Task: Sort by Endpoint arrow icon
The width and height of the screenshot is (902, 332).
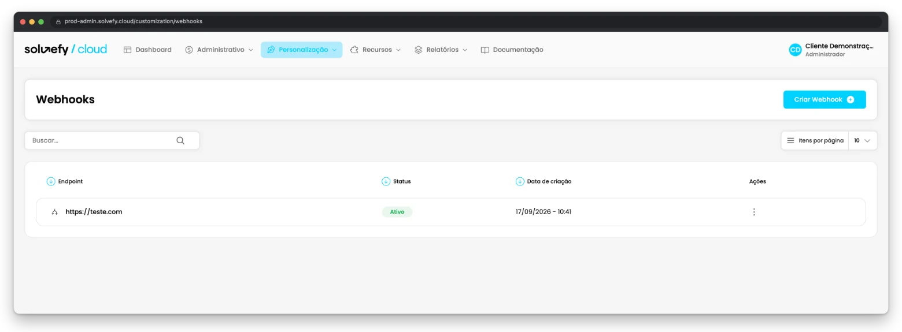Action: [51, 181]
